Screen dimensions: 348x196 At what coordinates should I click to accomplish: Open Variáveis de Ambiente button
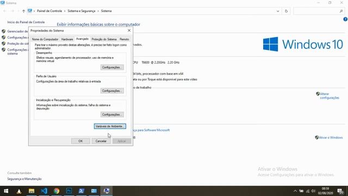click(x=110, y=126)
